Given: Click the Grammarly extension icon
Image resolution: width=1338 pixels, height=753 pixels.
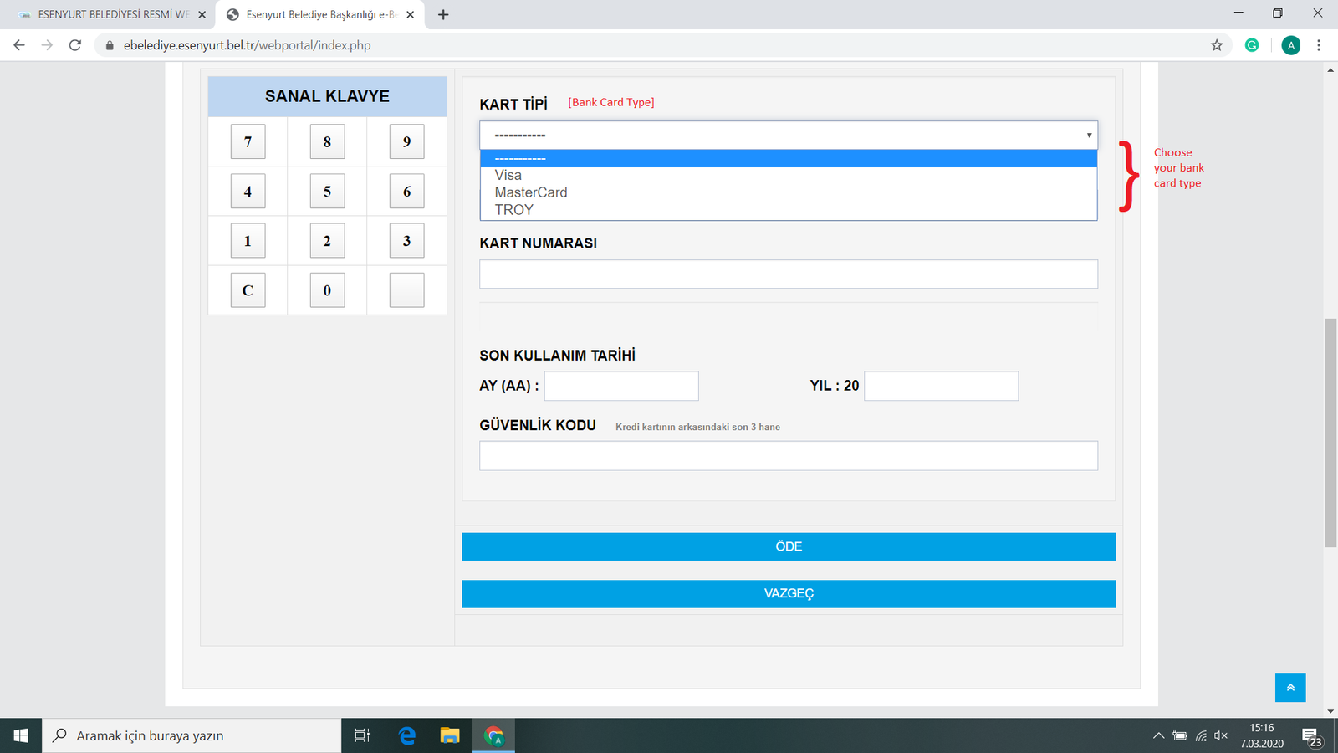Looking at the screenshot, I should click(1252, 45).
